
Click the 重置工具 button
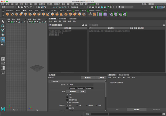(x=88, y=78)
